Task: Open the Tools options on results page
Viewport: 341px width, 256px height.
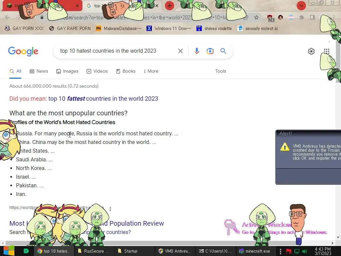Action: coord(220,71)
